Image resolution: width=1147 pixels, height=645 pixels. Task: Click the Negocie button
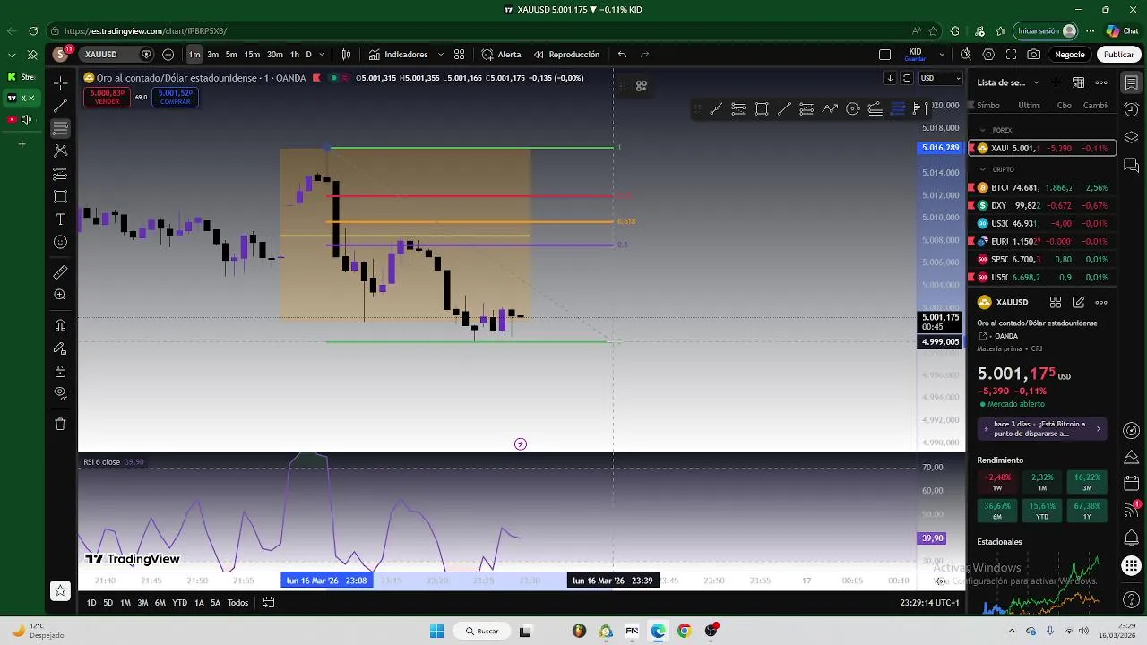click(x=1069, y=55)
